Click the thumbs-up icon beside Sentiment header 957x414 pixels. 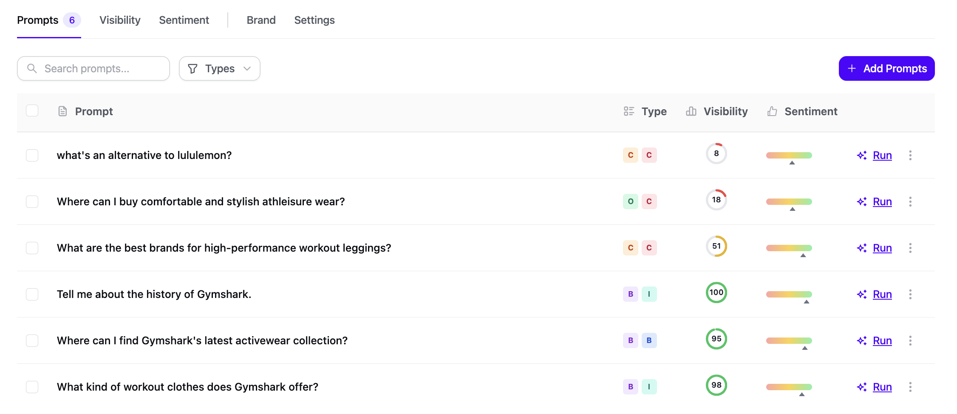[772, 111]
